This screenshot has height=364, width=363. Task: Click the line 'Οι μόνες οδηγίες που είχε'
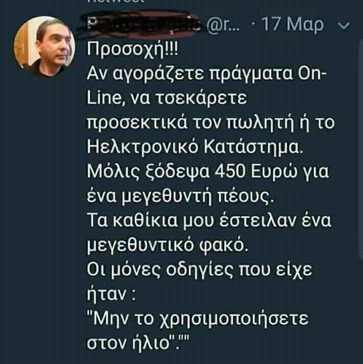(199, 270)
